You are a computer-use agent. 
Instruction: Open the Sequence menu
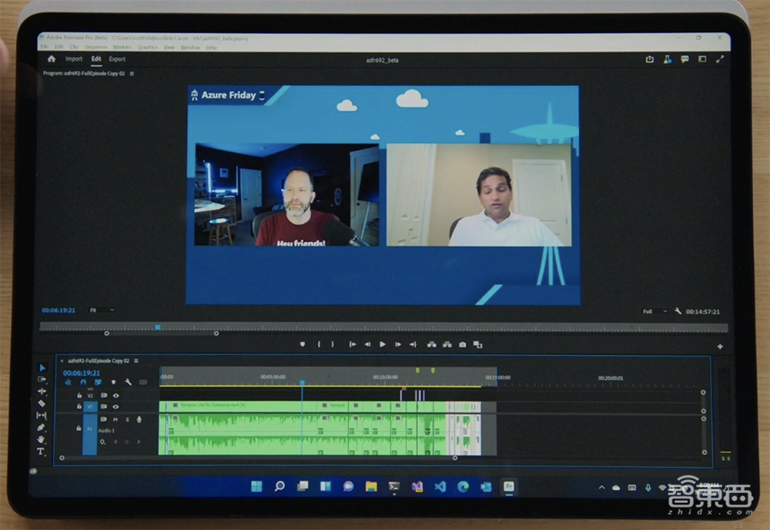tap(95, 47)
